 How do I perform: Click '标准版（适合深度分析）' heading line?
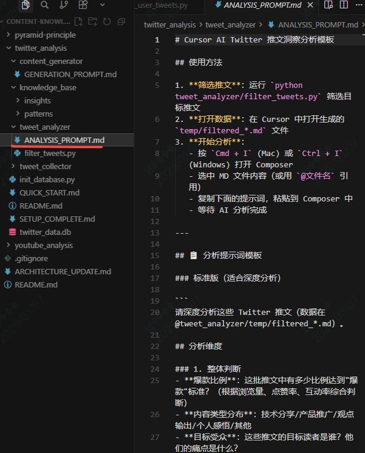pos(228,278)
